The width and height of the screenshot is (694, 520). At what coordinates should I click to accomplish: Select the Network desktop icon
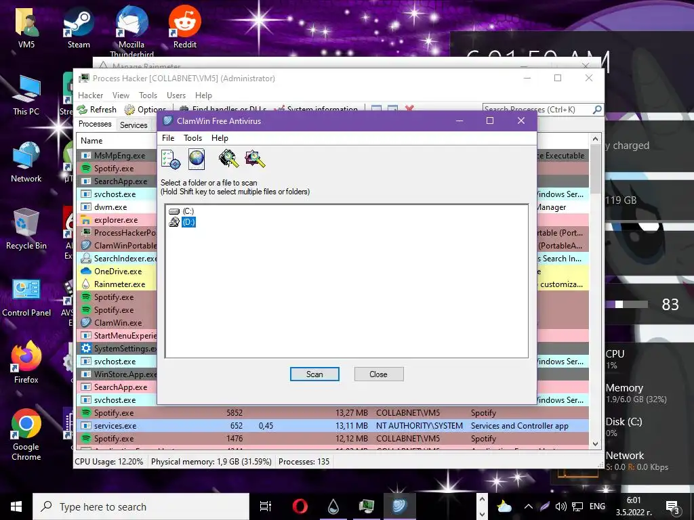[26, 162]
